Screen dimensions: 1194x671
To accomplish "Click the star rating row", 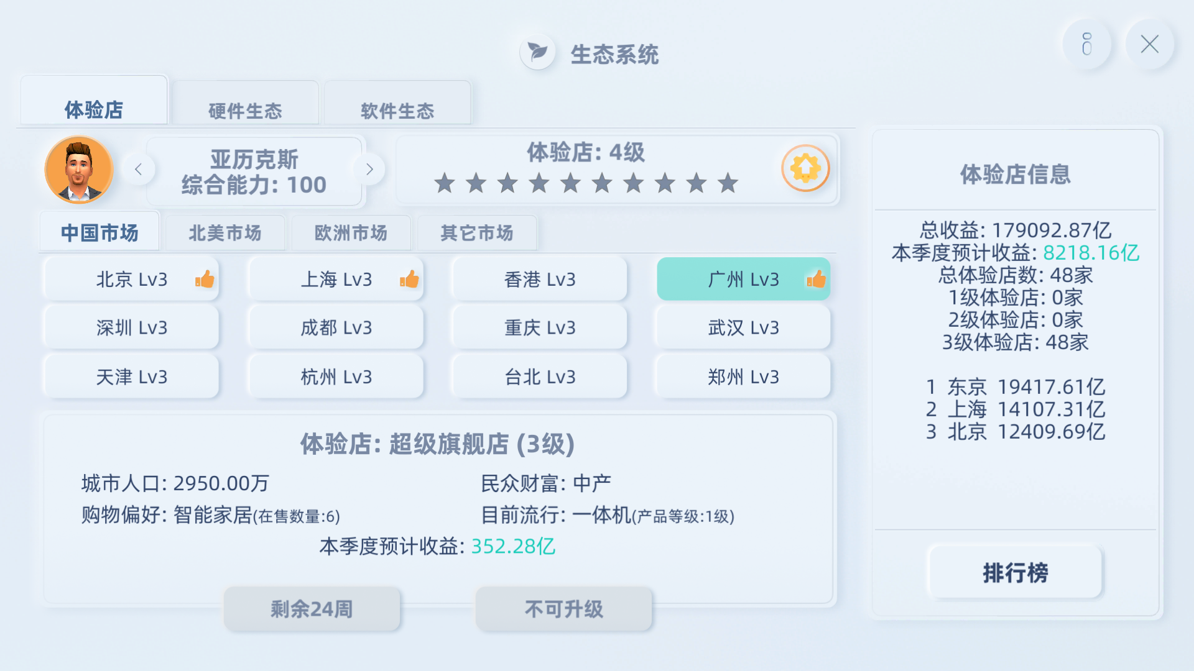I will tap(586, 183).
